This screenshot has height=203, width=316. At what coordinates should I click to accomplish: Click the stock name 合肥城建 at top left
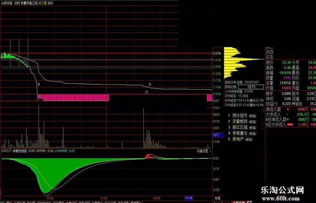click(7, 3)
